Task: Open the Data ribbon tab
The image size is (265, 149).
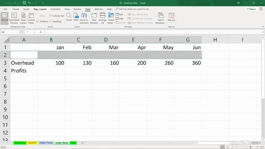Action: [67, 9]
